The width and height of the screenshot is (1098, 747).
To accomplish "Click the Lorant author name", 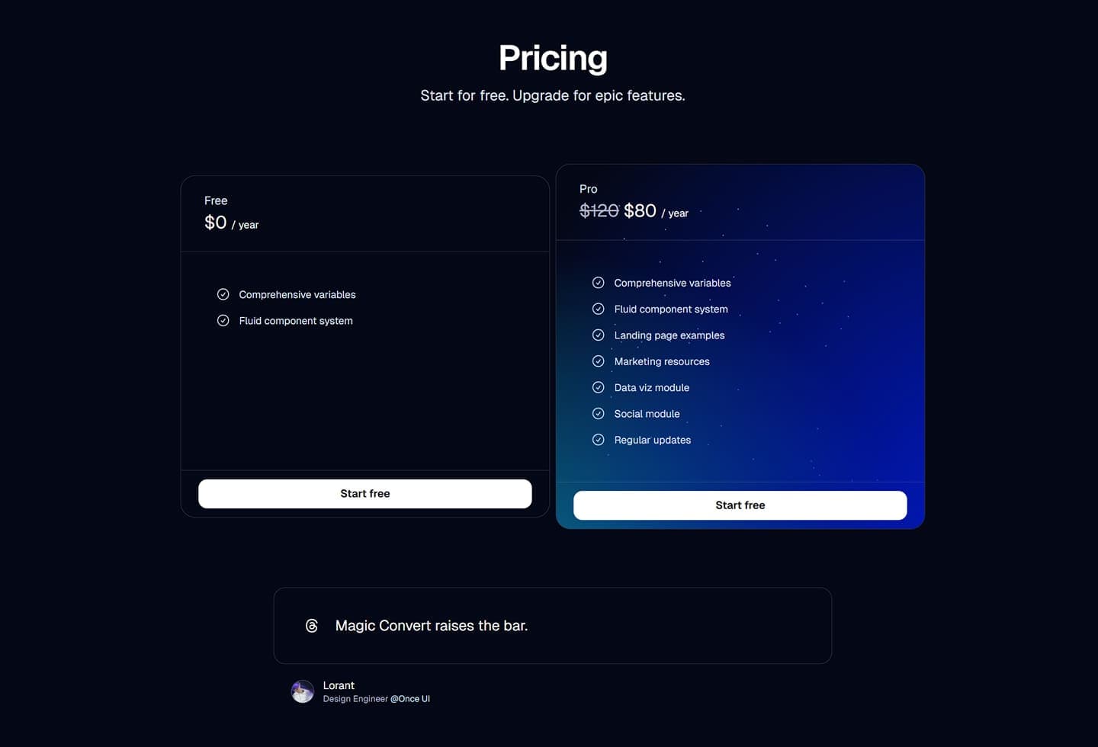I will (339, 685).
